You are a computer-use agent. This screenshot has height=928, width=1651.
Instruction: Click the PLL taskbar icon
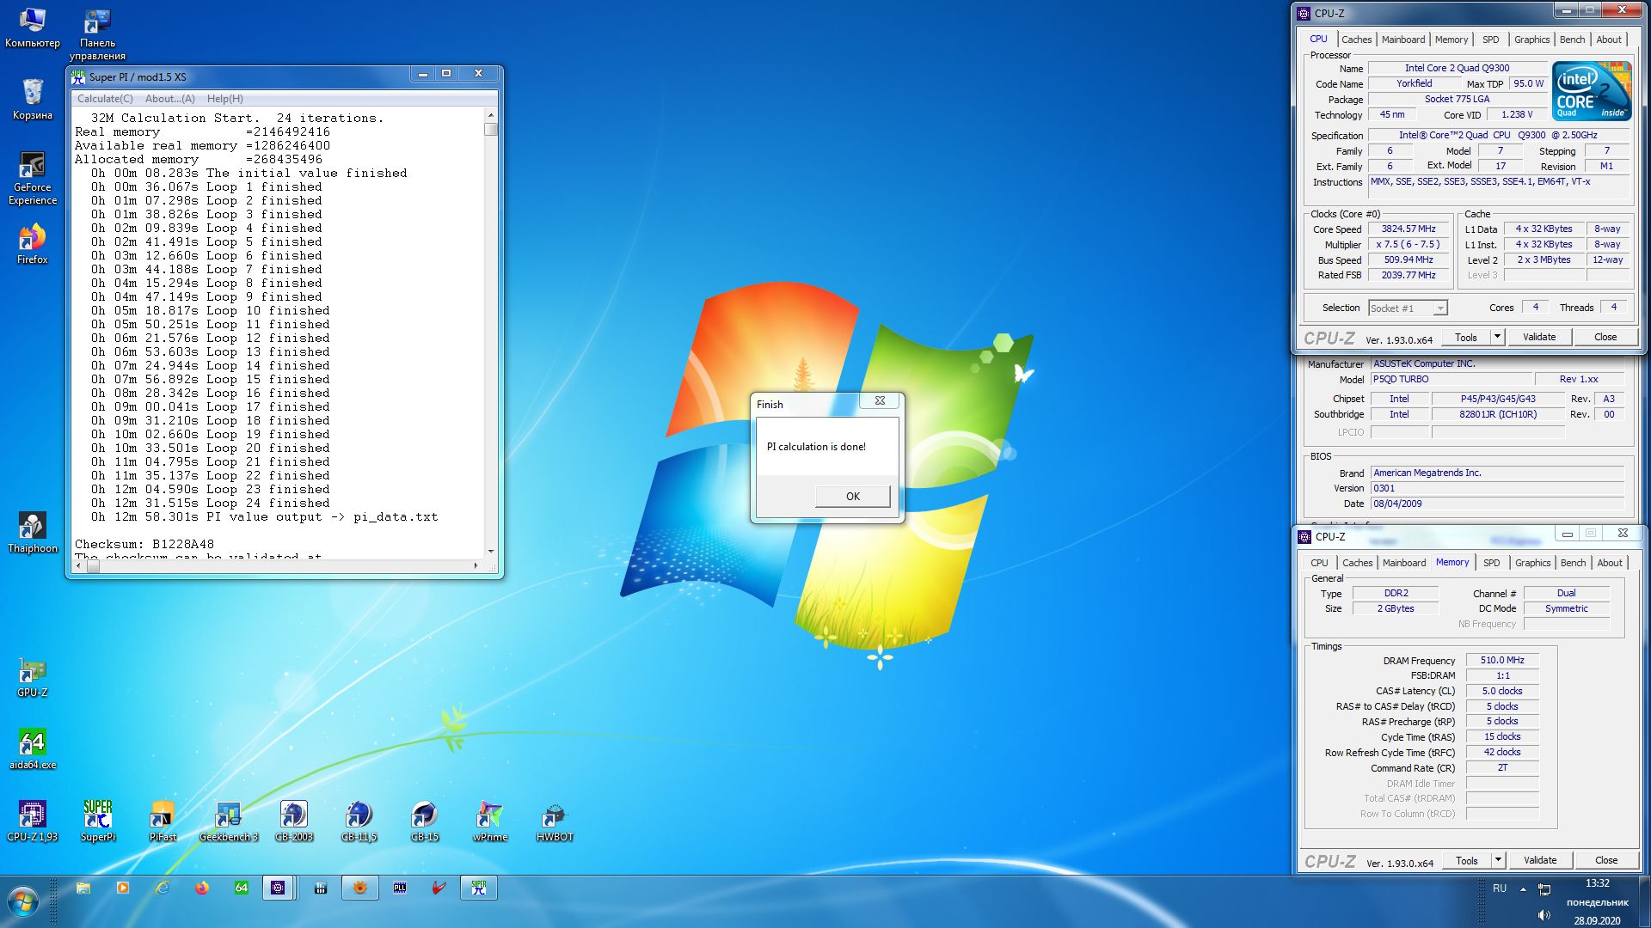400,888
